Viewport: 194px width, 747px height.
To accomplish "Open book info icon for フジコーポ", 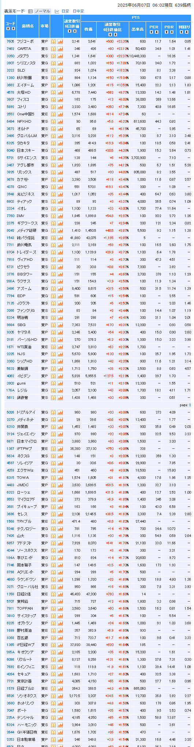I will (53, 41).
